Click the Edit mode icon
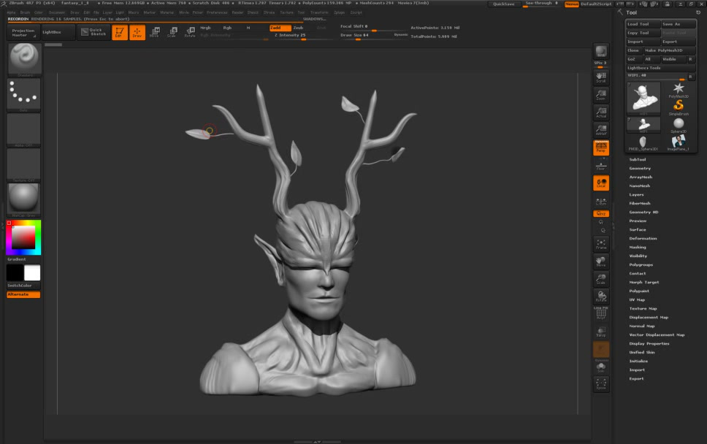This screenshot has width=707, height=444. point(119,32)
